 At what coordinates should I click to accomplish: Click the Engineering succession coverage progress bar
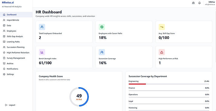pos(169,84)
